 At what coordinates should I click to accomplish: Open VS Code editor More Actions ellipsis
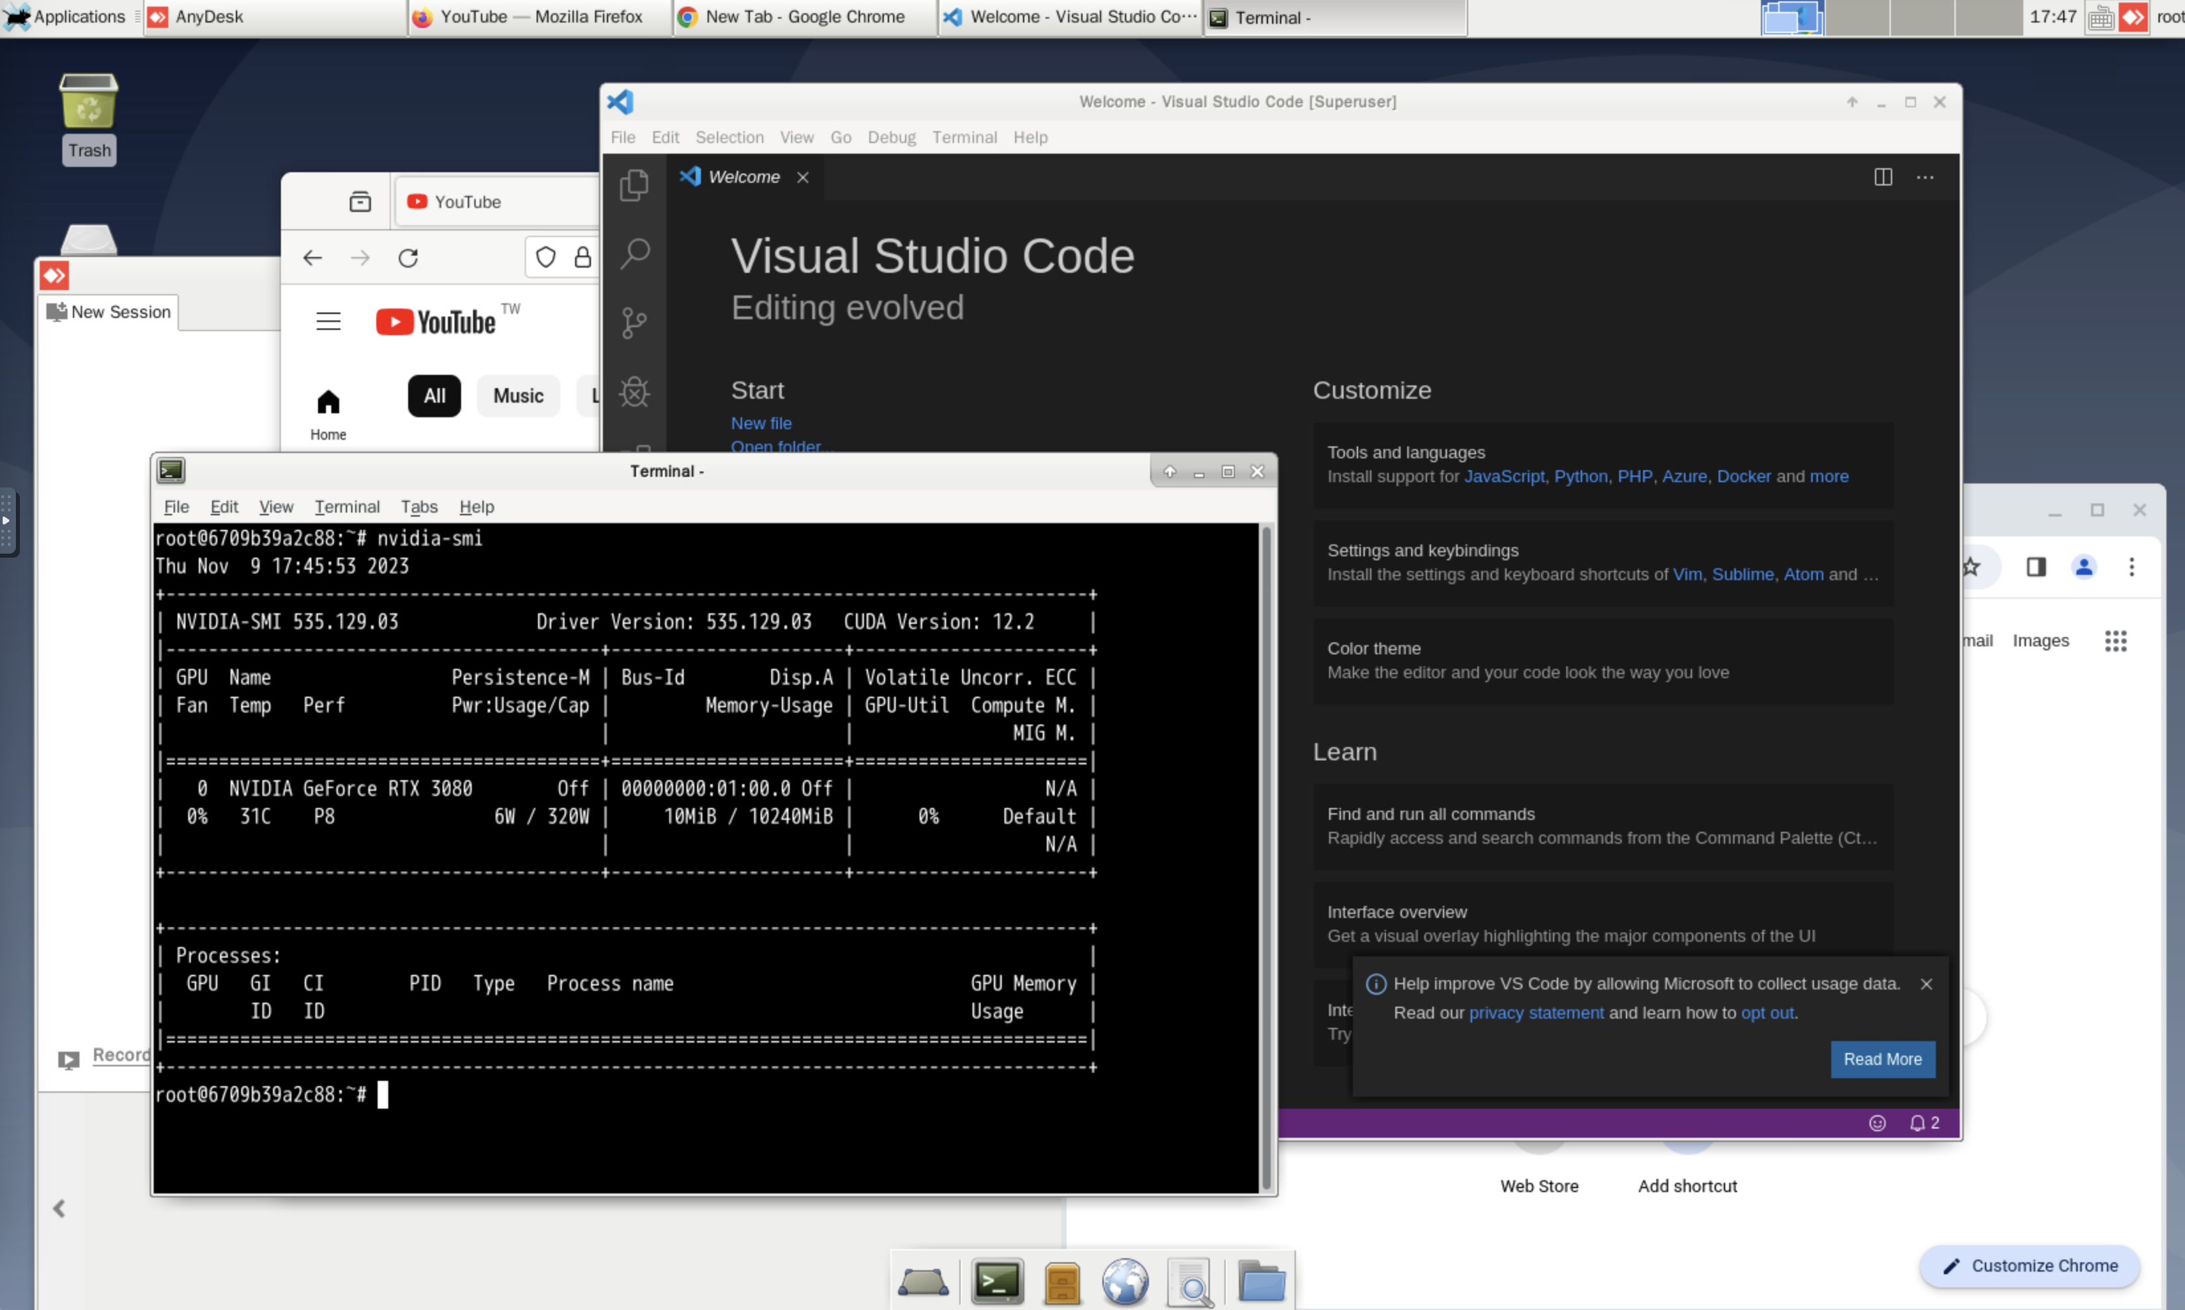pos(1925,177)
